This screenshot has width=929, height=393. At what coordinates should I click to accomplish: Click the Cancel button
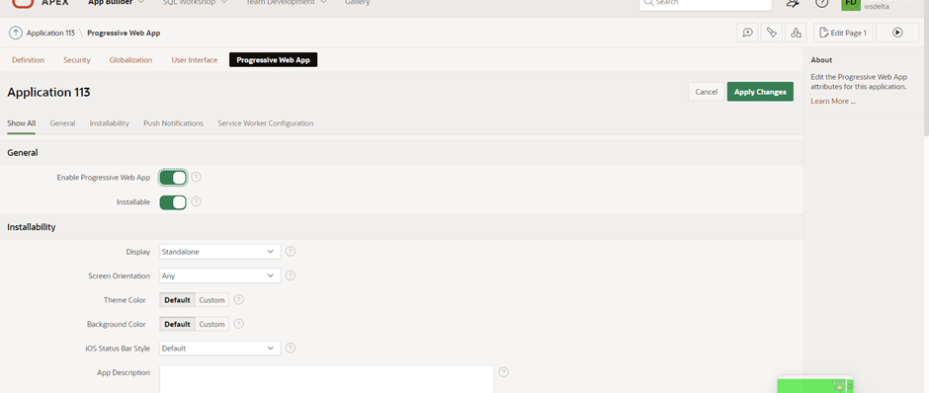(707, 92)
